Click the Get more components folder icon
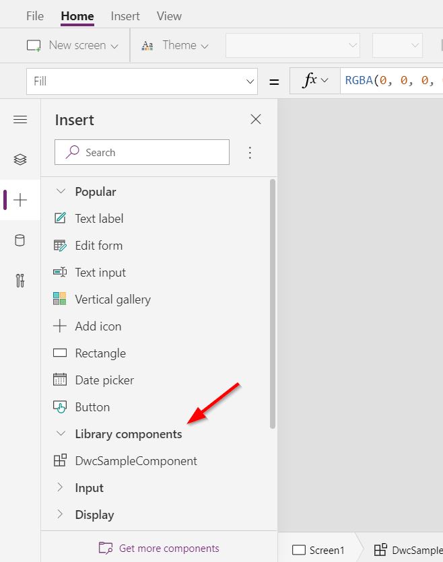This screenshot has height=562, width=443. 106,548
